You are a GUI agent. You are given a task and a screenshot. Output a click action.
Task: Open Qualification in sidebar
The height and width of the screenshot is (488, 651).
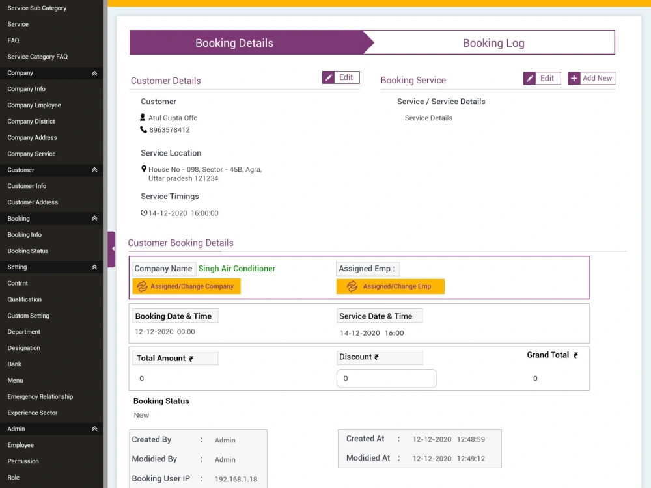25,299
